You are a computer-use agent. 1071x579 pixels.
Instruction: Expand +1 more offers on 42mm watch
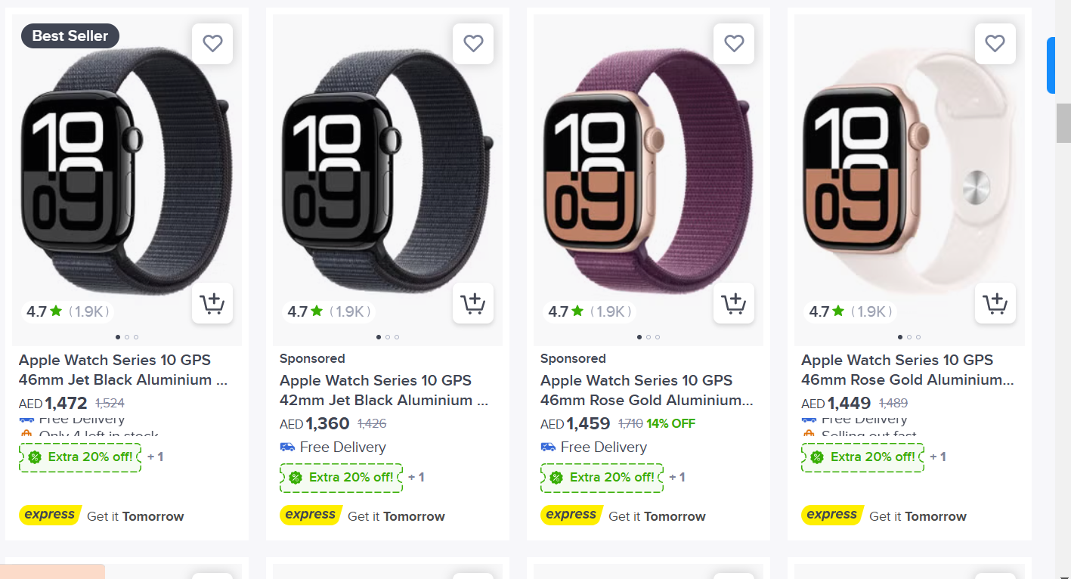point(416,478)
